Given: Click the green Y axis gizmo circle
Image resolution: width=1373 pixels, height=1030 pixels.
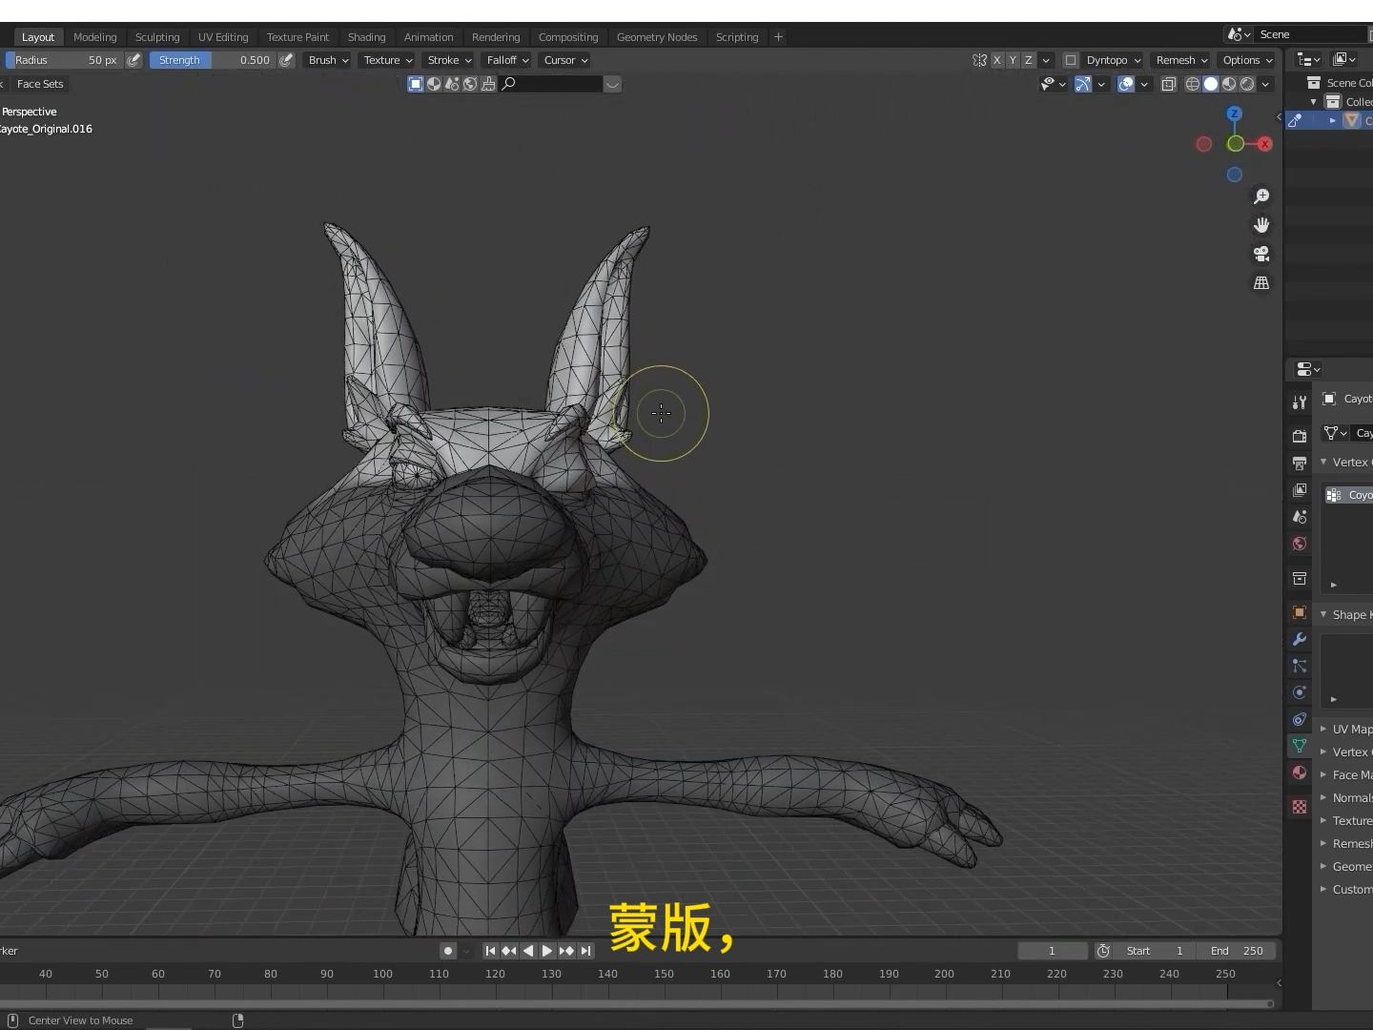Looking at the screenshot, I should coord(1236,144).
